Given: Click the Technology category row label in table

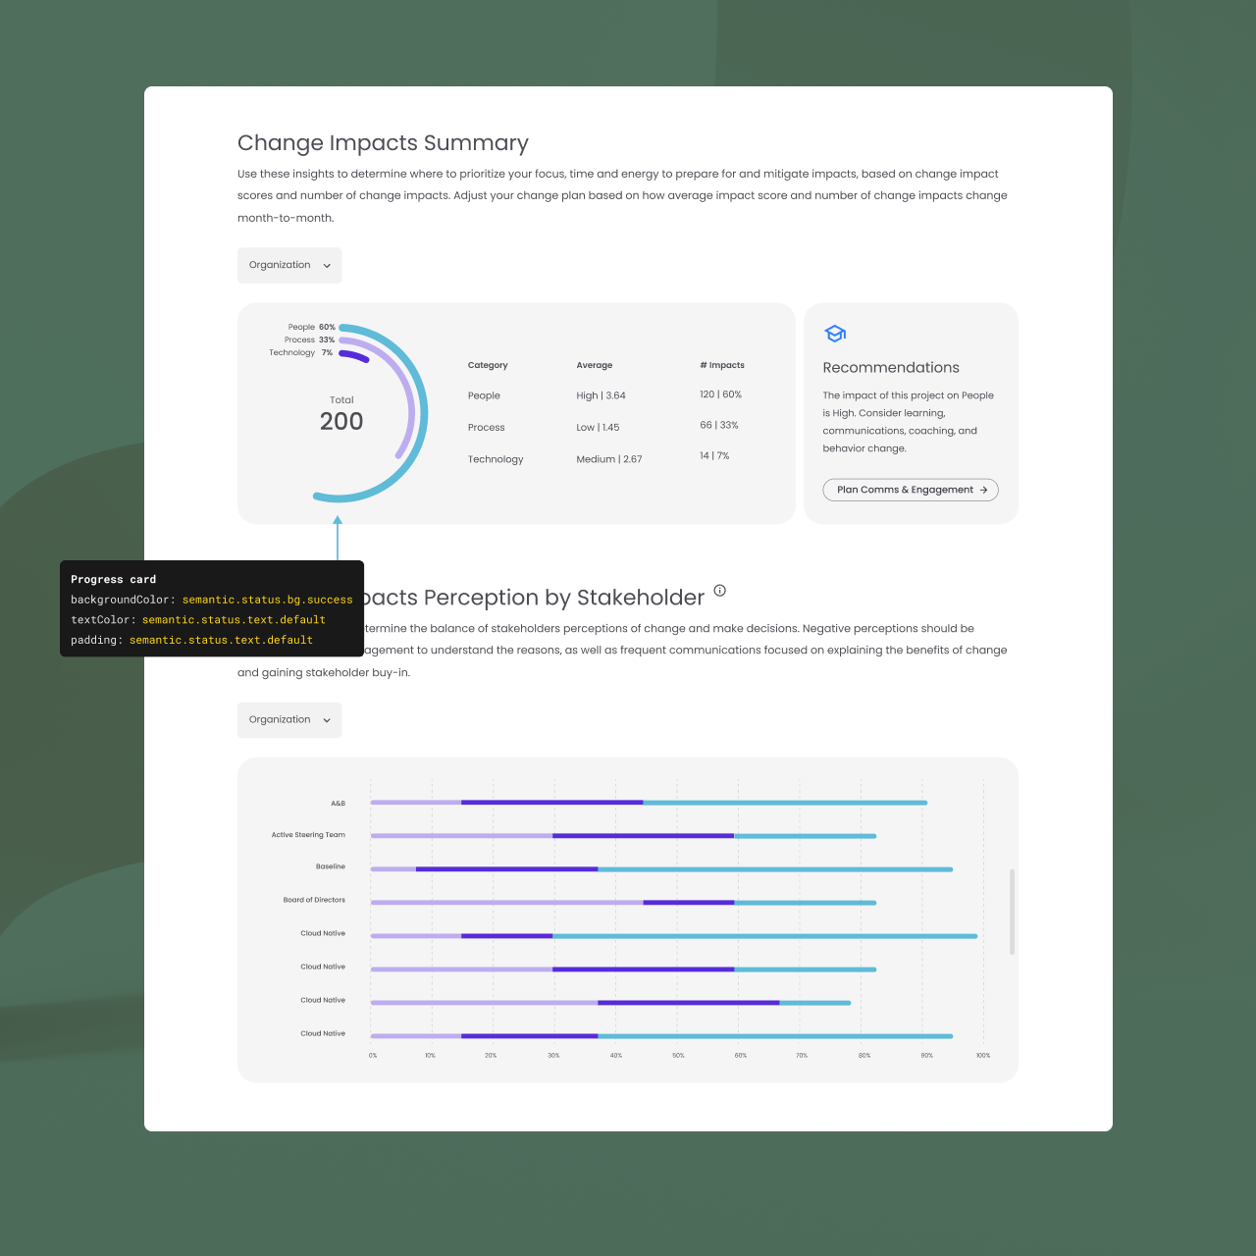Looking at the screenshot, I should pyautogui.click(x=496, y=459).
